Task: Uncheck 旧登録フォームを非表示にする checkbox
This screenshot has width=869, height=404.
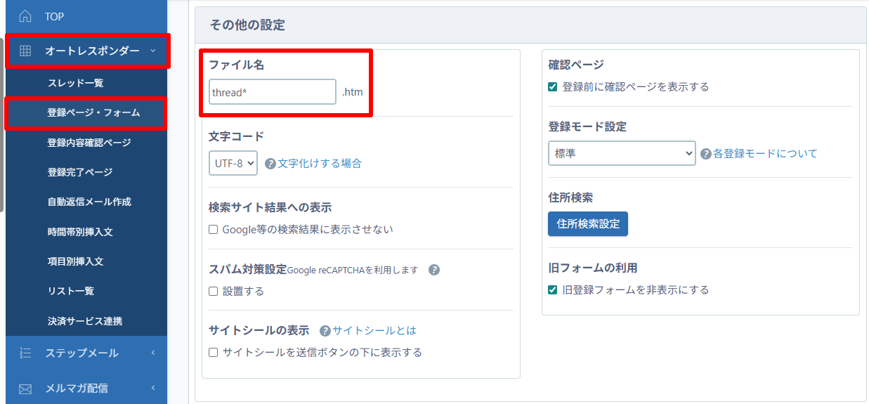Action: 553,290
